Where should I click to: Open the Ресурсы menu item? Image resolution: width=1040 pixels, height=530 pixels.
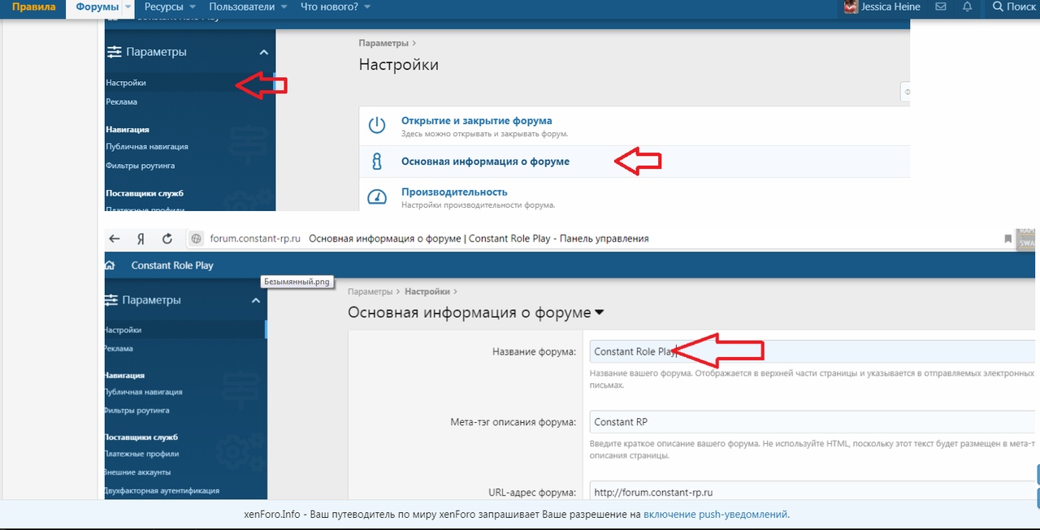point(164,7)
